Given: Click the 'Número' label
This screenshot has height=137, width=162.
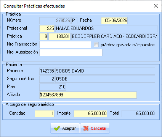Looking at the screenshot, I should click(x=14, y=20).
